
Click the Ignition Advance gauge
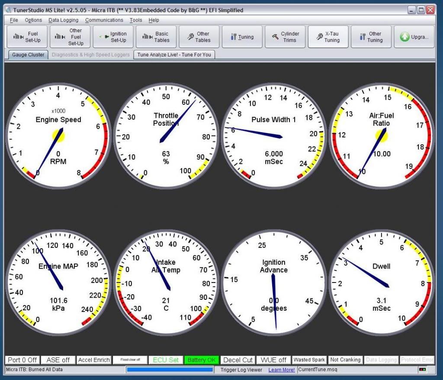(x=274, y=283)
